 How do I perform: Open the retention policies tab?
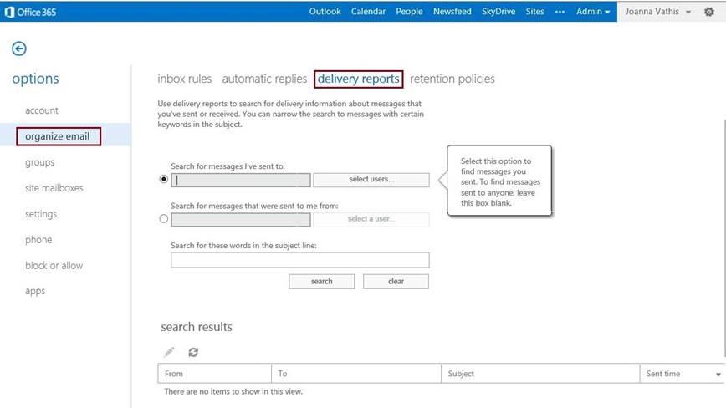(x=452, y=79)
